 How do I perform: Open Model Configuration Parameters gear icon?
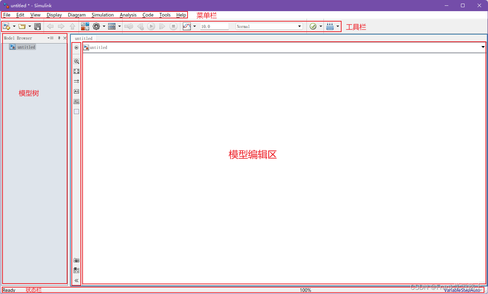coord(96,26)
